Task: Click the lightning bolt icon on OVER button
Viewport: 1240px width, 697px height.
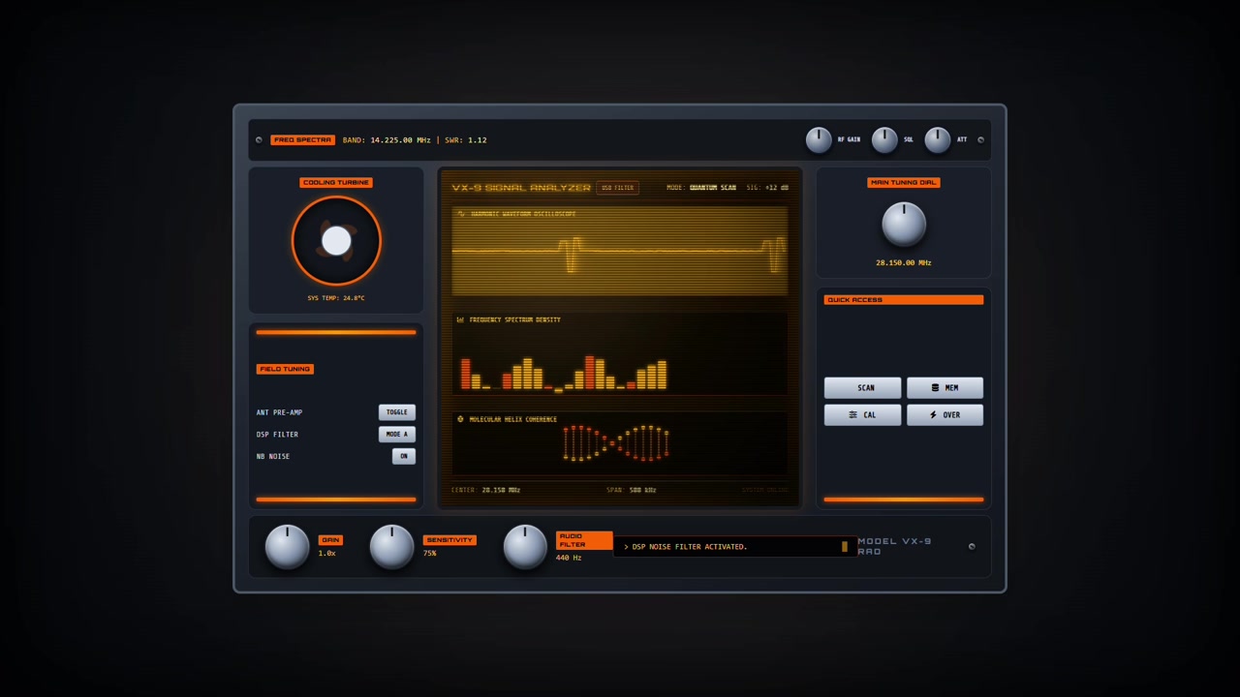Action: tap(933, 415)
